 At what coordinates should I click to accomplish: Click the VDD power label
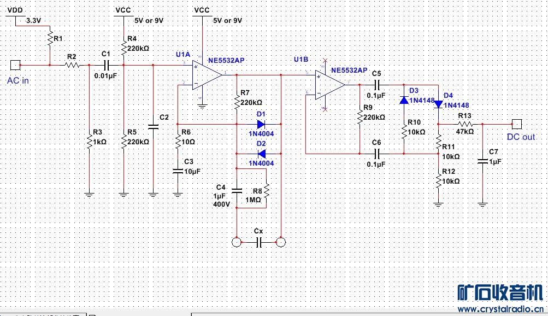15,10
